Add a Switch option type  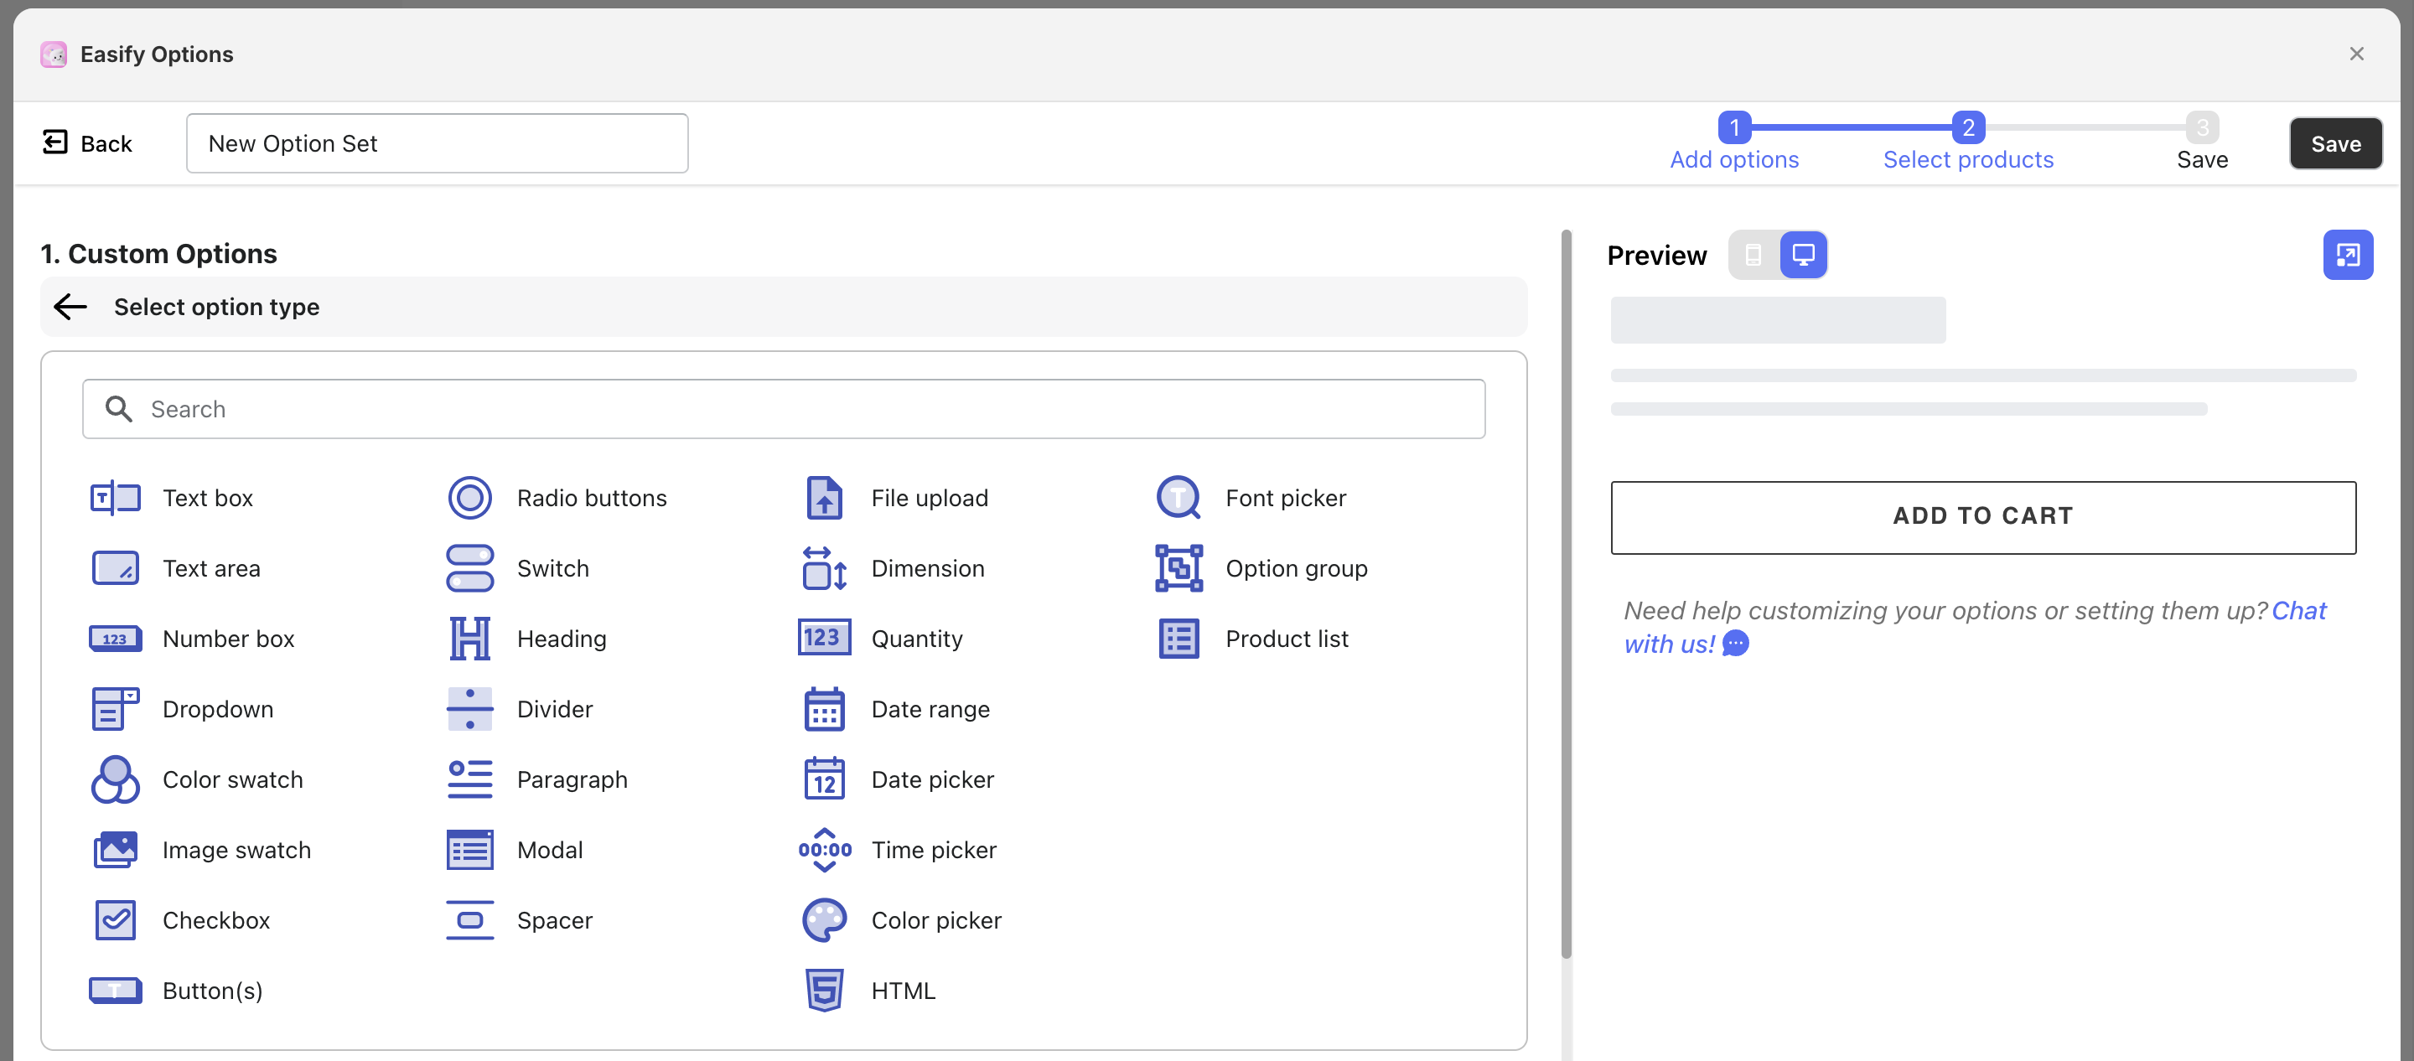(x=552, y=568)
